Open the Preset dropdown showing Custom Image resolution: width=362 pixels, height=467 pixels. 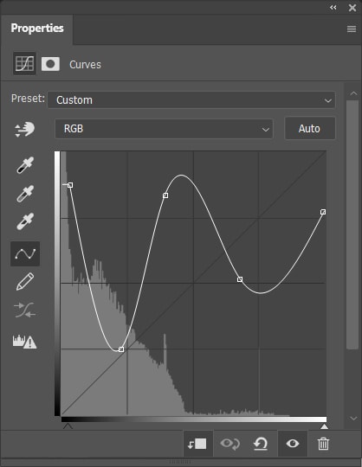point(191,99)
